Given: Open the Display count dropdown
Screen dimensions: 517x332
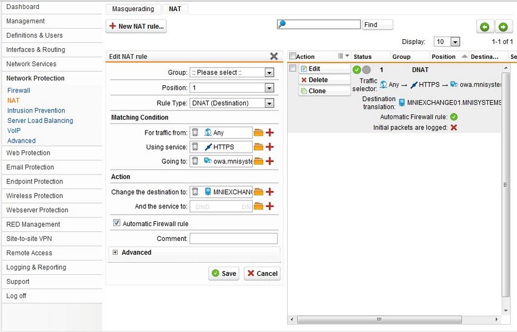Looking at the screenshot, I should point(446,42).
